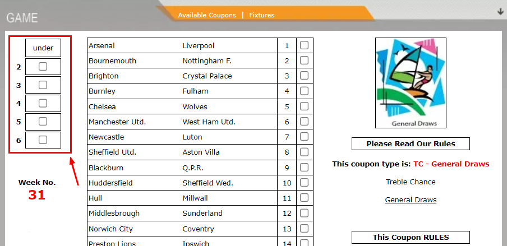Tick Bournemouth vs Nottingham F. checkbox

[304, 61]
